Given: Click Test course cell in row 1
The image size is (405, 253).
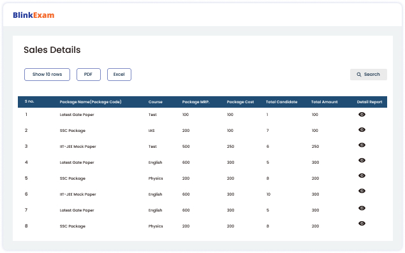Looking at the screenshot, I should pyautogui.click(x=152, y=115).
